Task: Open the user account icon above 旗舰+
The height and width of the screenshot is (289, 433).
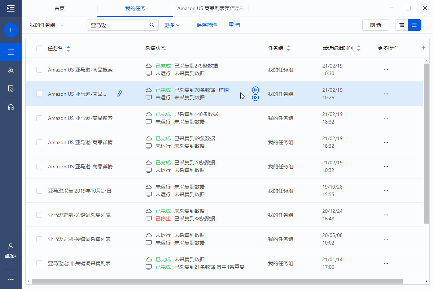Action: pos(11,246)
